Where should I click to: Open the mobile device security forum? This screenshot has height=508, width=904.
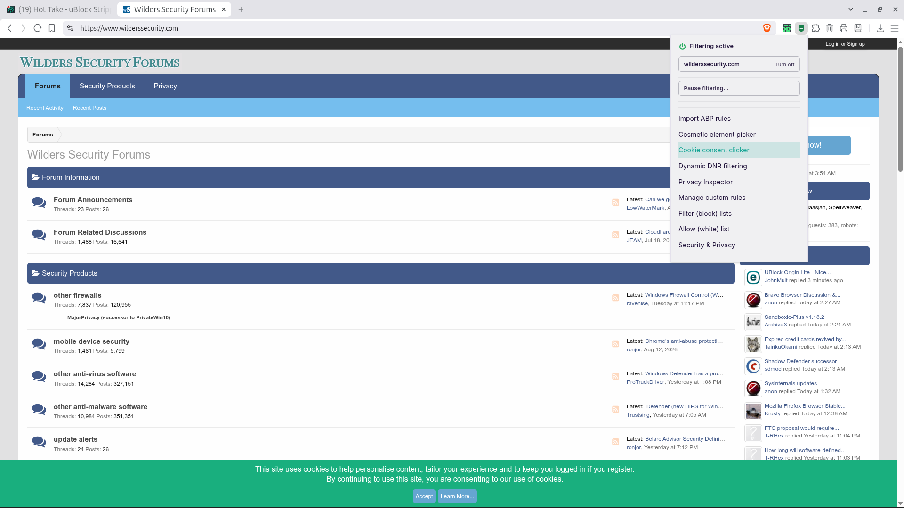(91, 341)
